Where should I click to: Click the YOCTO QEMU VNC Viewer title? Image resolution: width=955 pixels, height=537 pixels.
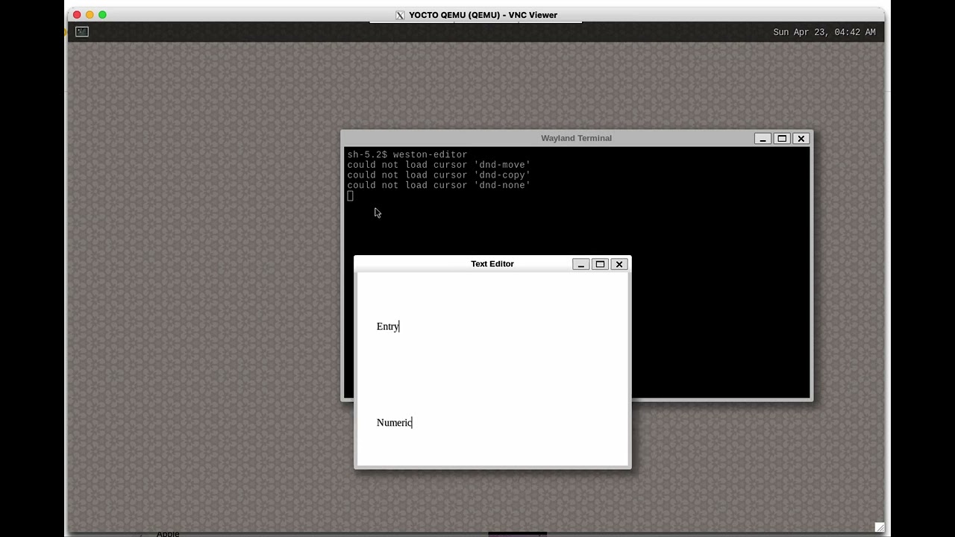[x=483, y=15]
